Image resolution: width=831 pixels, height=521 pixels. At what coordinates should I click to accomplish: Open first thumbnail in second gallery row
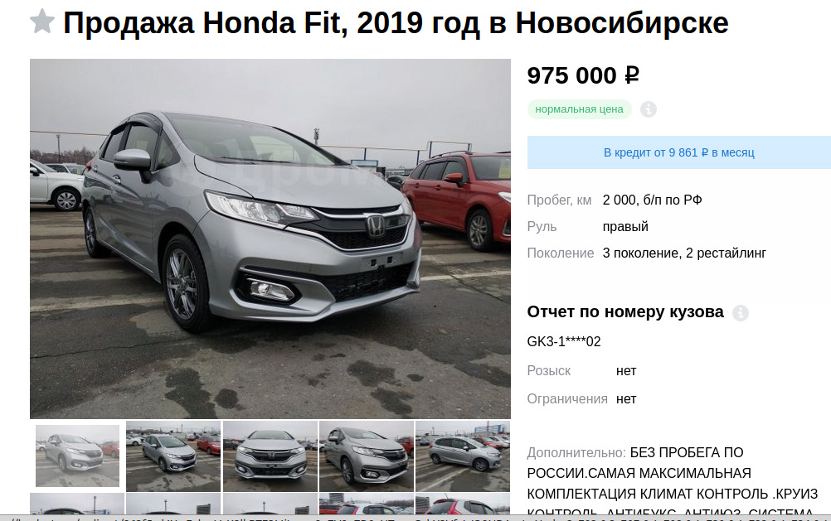[77, 504]
